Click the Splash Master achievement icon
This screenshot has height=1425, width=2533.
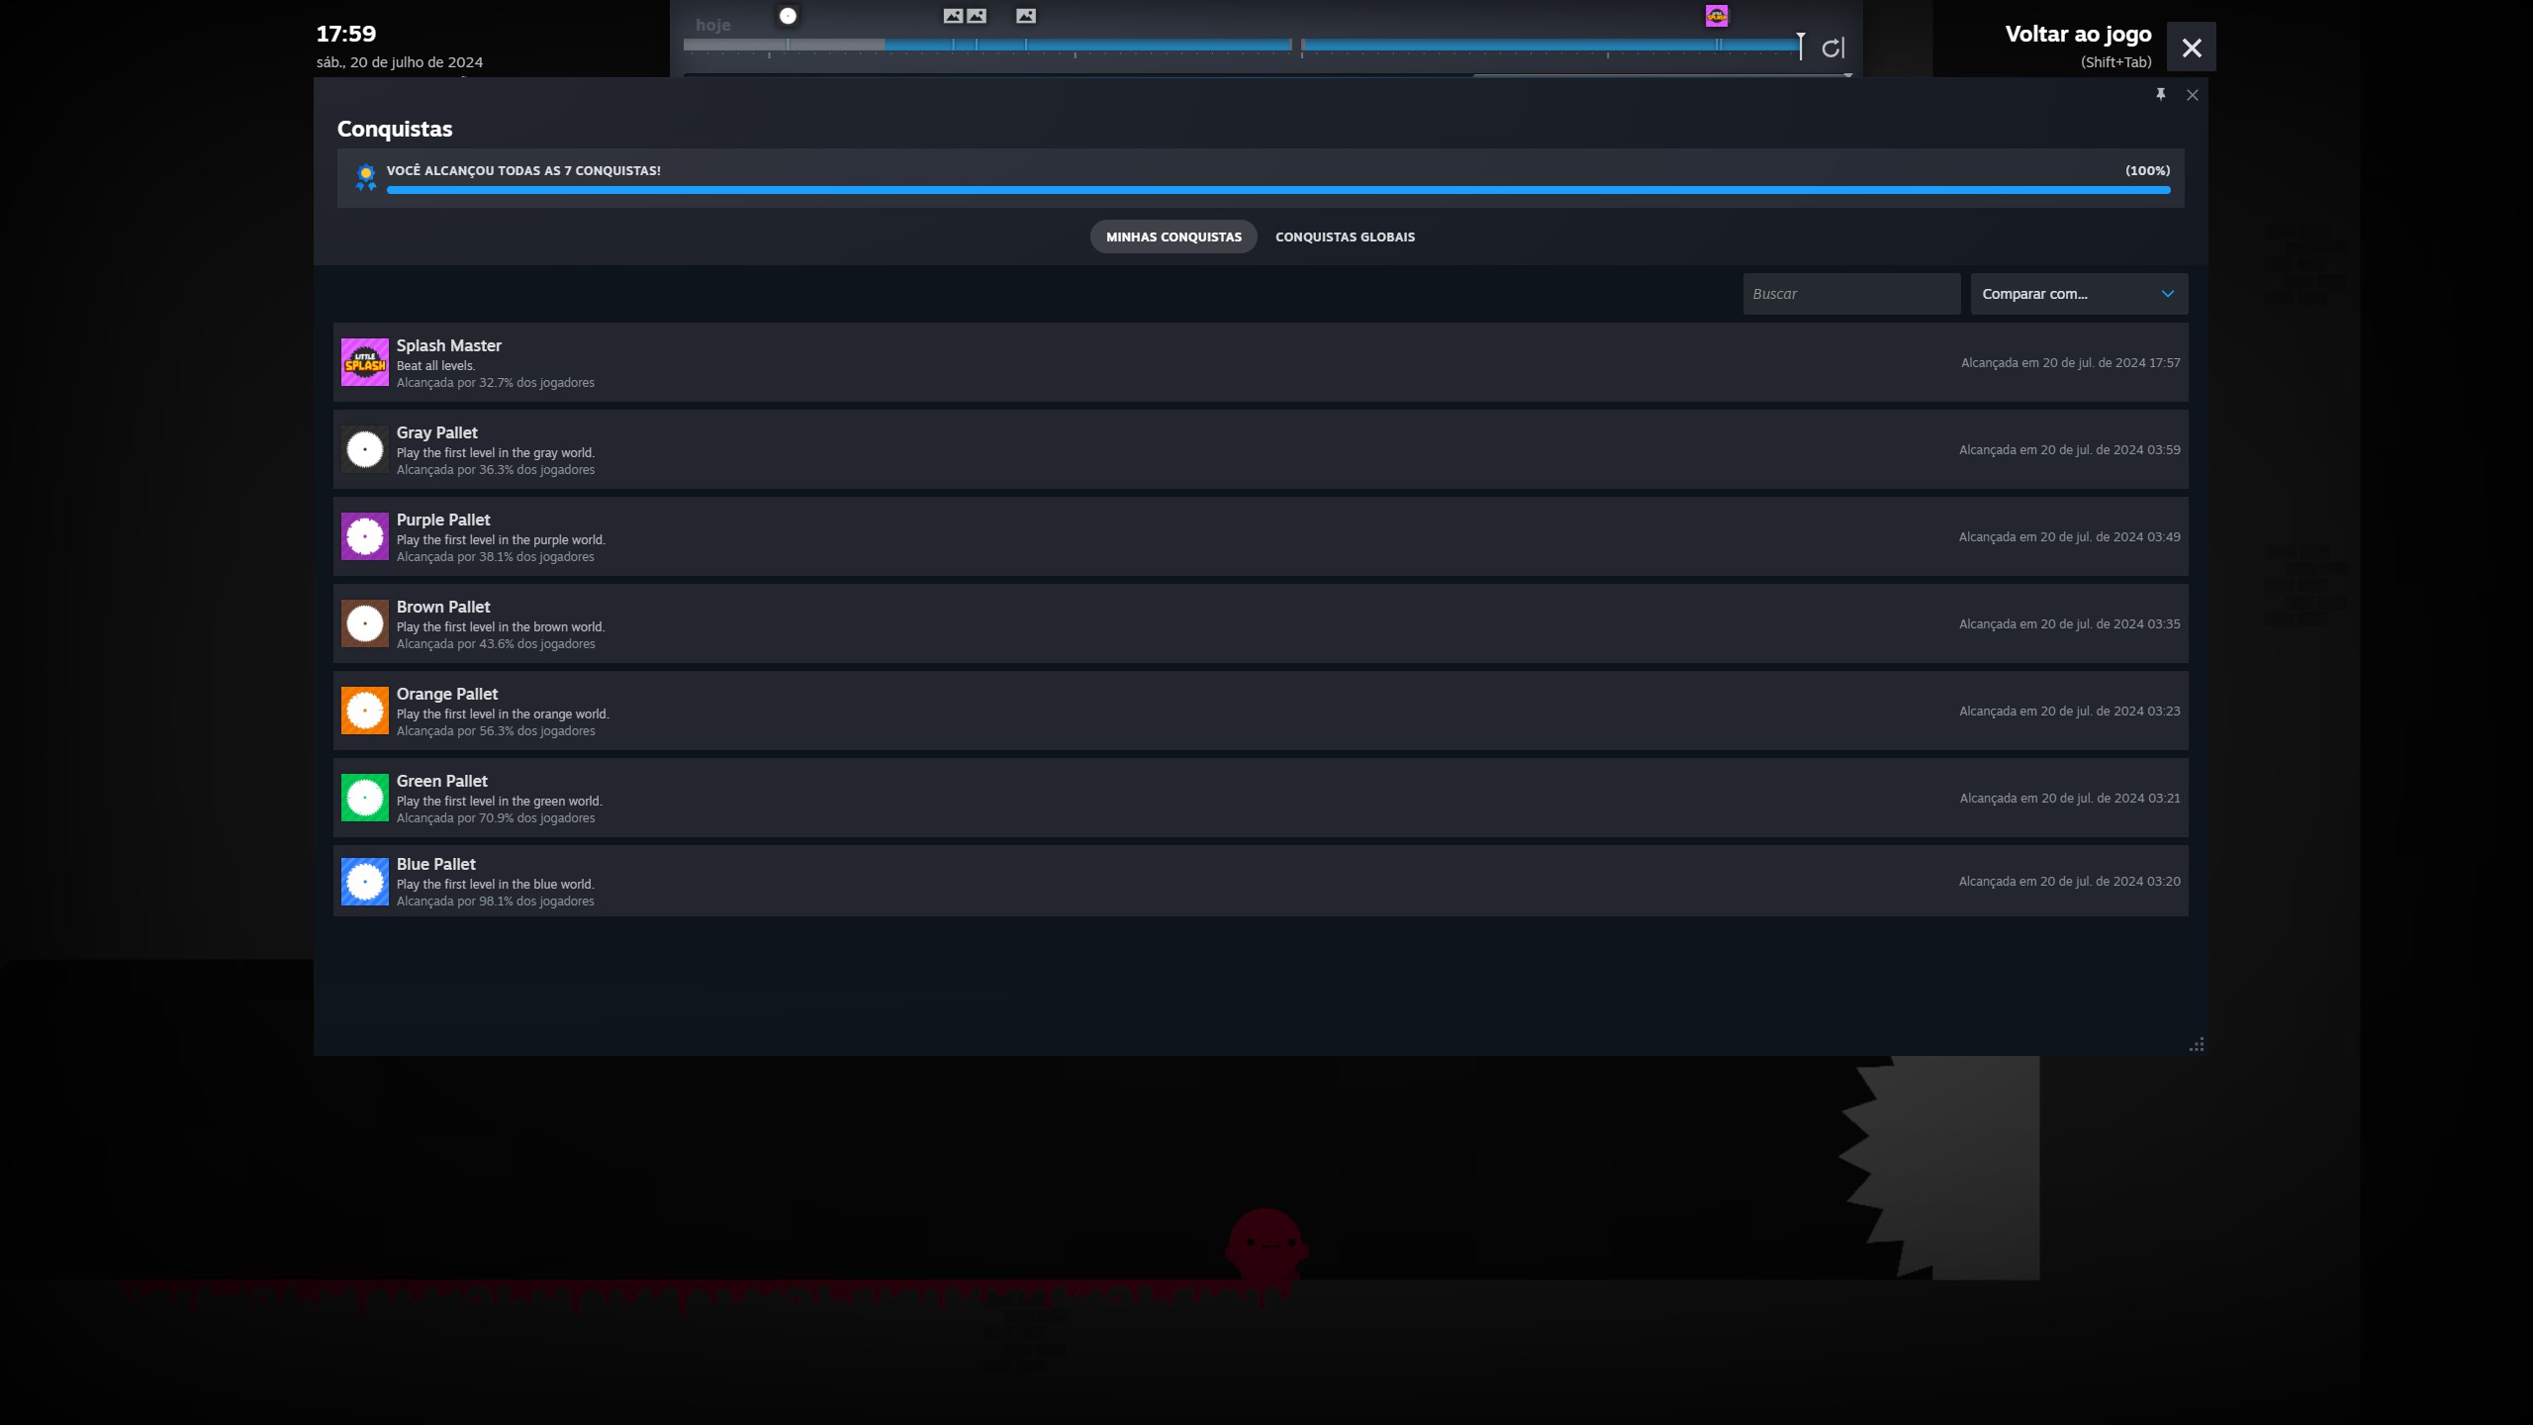click(x=364, y=362)
